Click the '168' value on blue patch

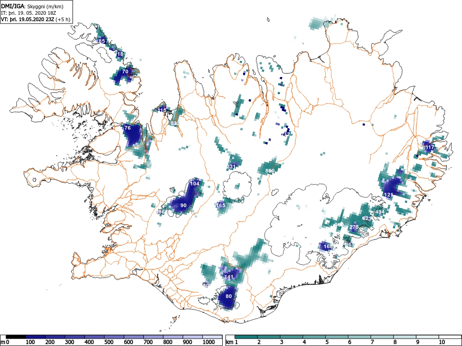coord(328,246)
